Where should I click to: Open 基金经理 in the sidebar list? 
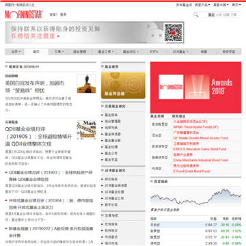(111, 147)
